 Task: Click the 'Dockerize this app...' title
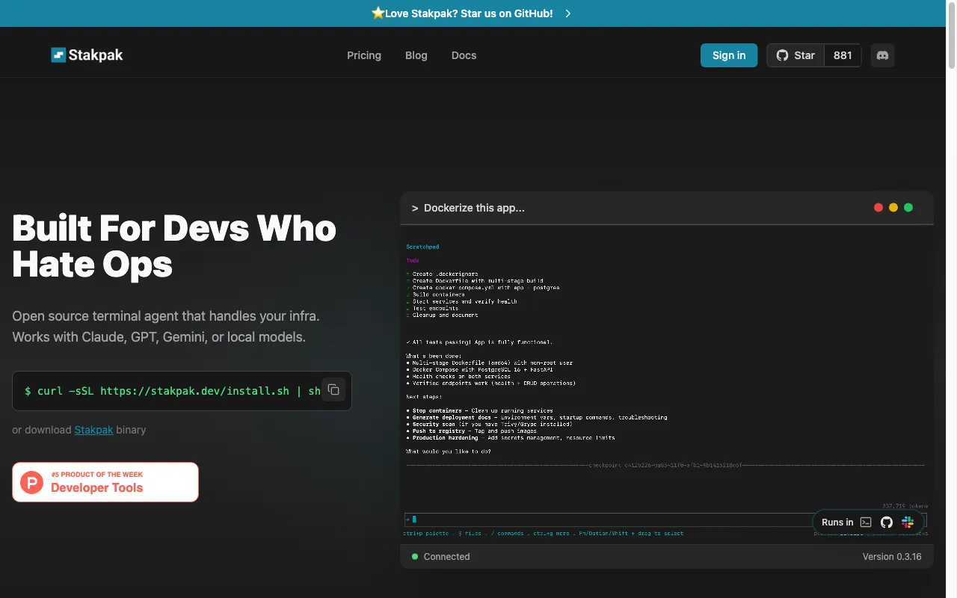point(474,208)
